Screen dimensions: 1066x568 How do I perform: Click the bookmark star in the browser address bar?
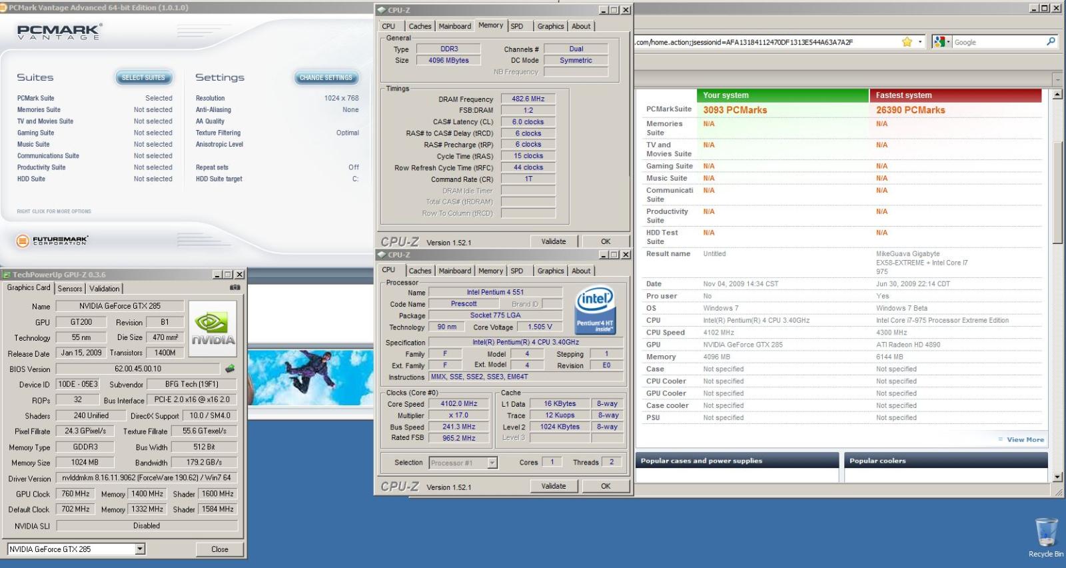click(x=907, y=42)
